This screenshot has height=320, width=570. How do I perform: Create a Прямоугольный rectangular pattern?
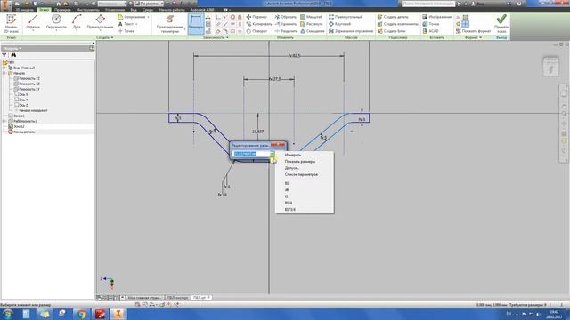tap(346, 17)
